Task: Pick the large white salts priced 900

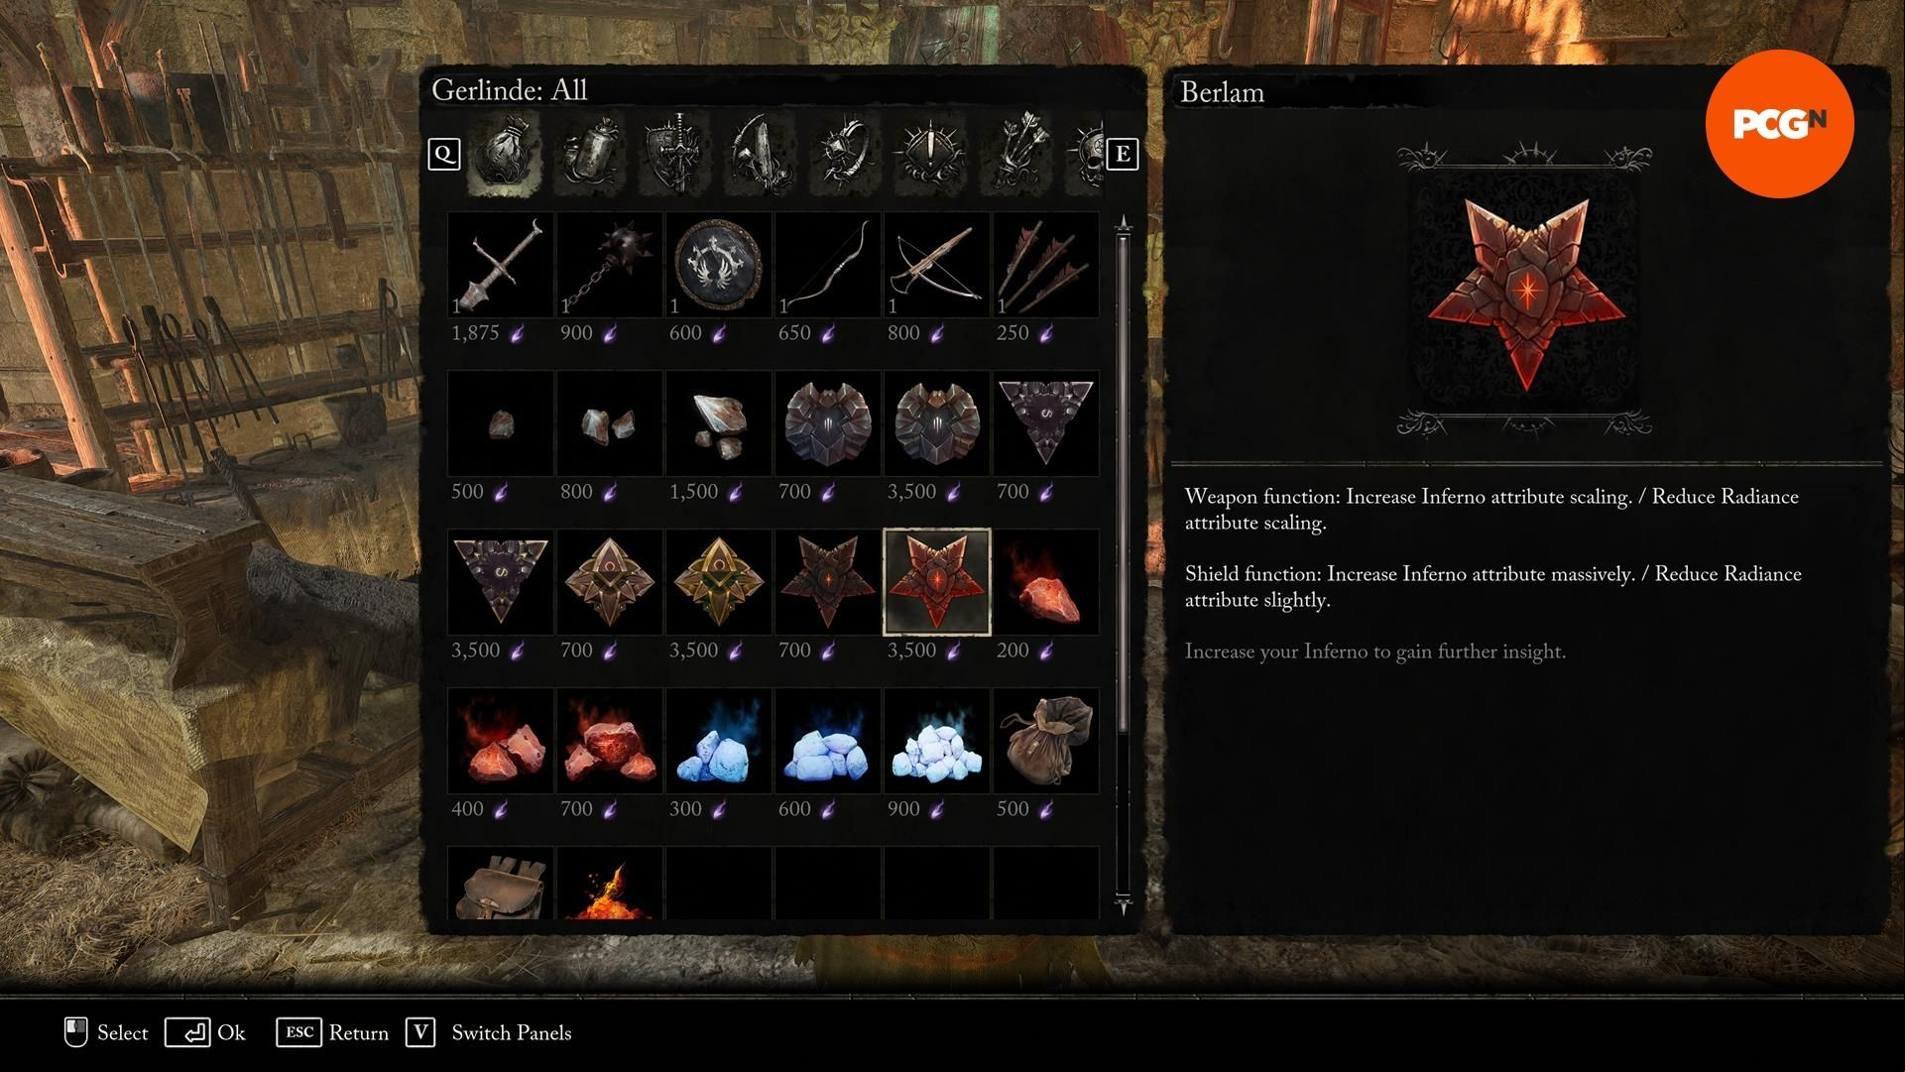Action: (937, 741)
